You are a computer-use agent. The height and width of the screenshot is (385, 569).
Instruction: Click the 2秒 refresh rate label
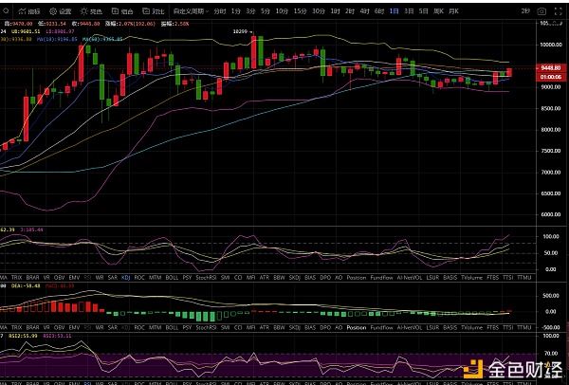point(525,11)
